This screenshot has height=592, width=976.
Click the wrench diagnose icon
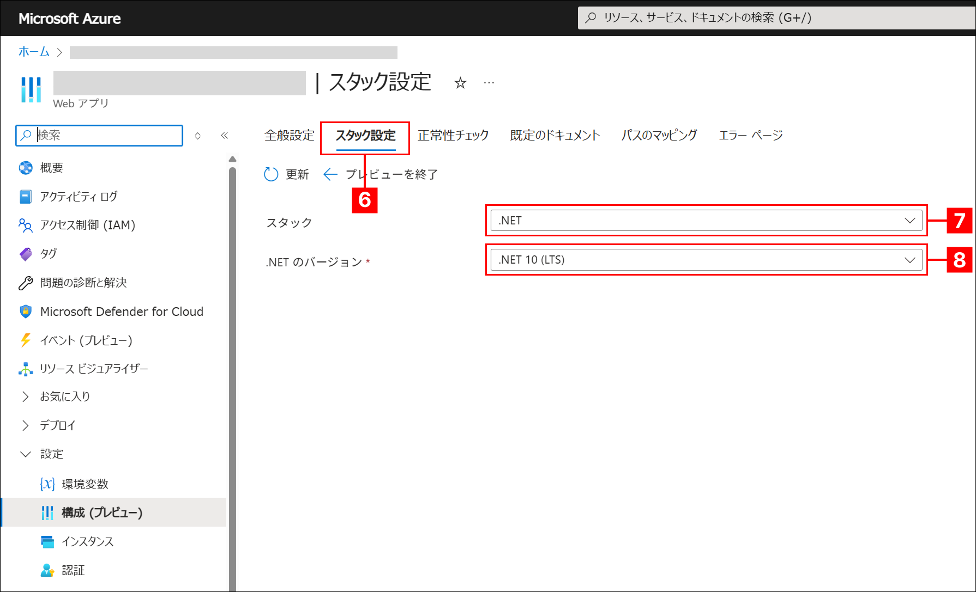26,283
